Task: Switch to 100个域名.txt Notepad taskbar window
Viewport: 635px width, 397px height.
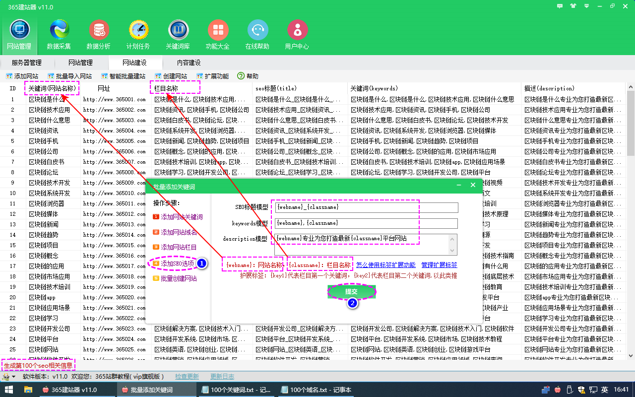Action: (316, 390)
